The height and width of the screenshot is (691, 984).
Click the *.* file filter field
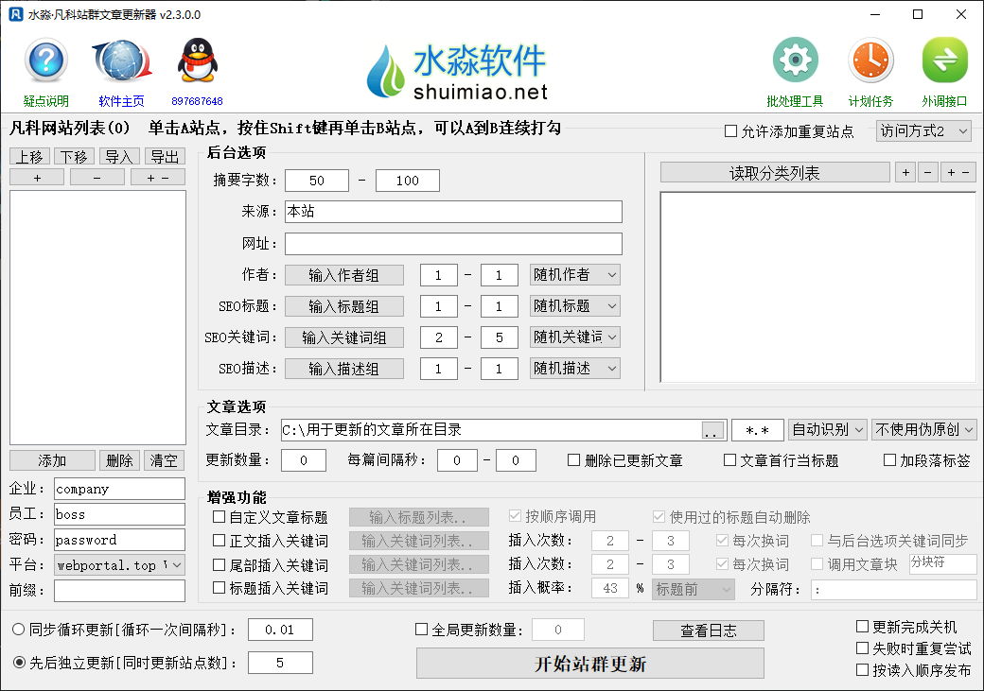[758, 430]
